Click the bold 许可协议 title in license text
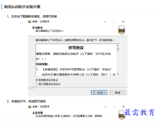 click(76, 48)
